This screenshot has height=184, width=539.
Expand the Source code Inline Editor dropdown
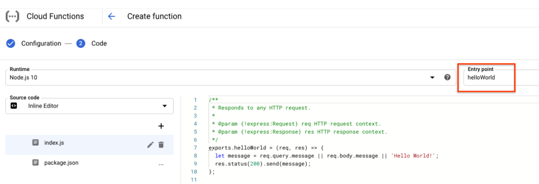pyautogui.click(x=89, y=106)
